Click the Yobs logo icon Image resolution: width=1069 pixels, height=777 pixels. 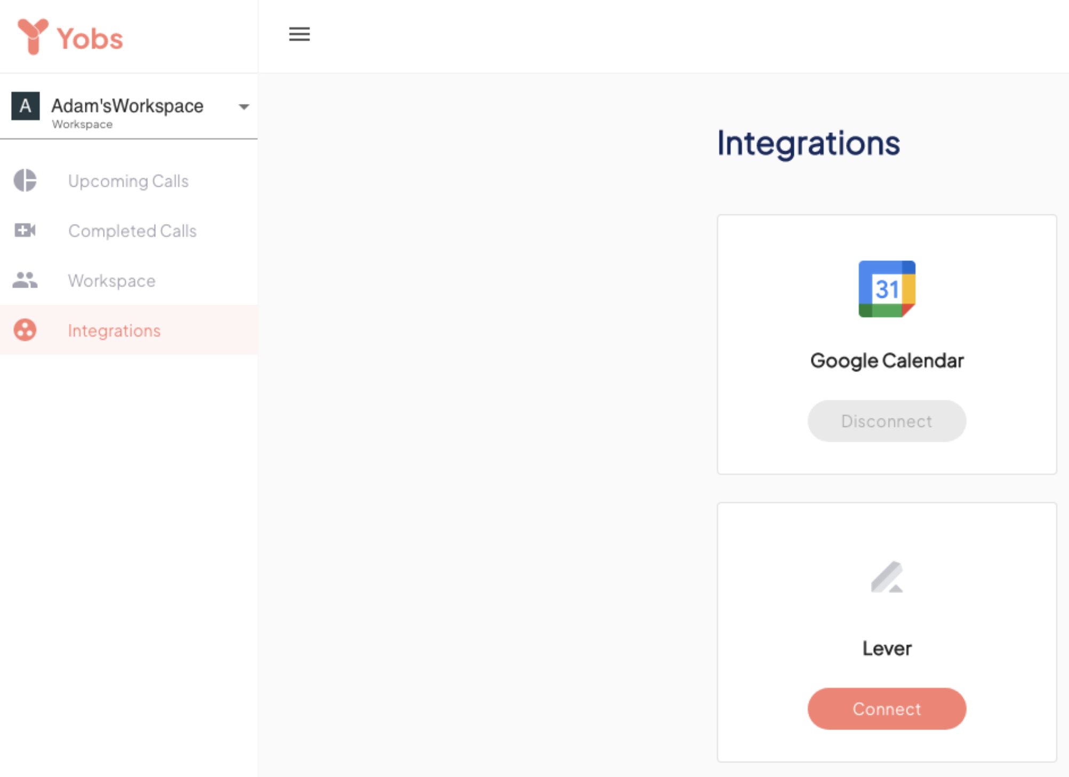[33, 36]
